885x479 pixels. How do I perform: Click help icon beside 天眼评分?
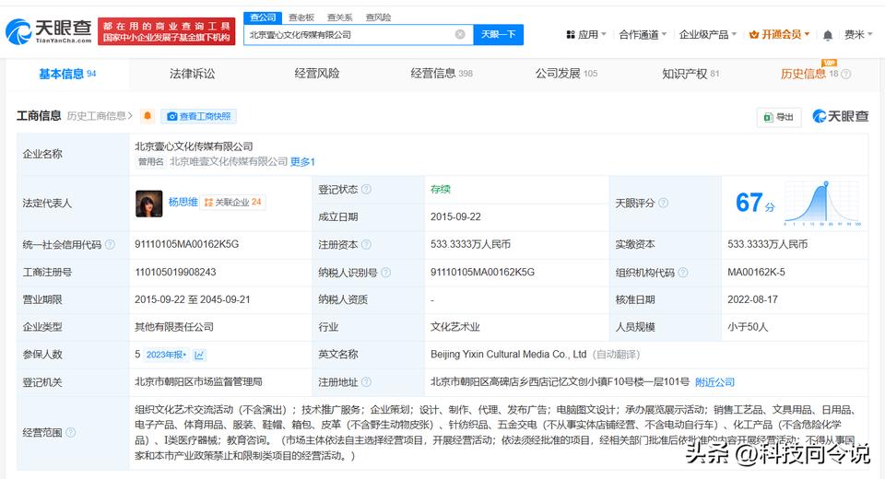click(663, 203)
